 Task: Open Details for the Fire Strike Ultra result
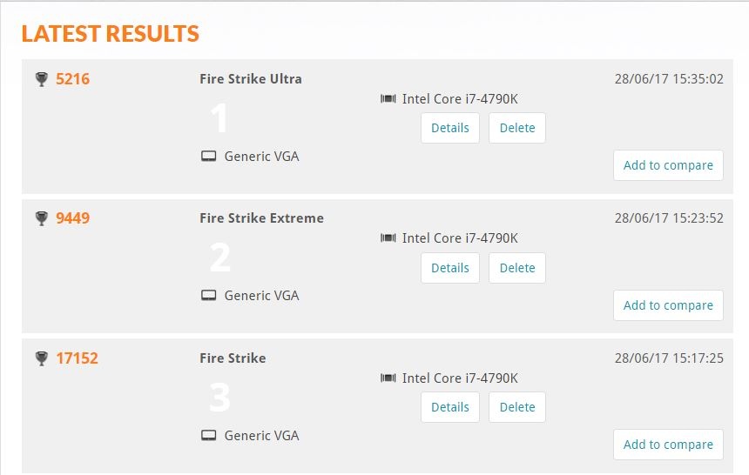(x=450, y=128)
